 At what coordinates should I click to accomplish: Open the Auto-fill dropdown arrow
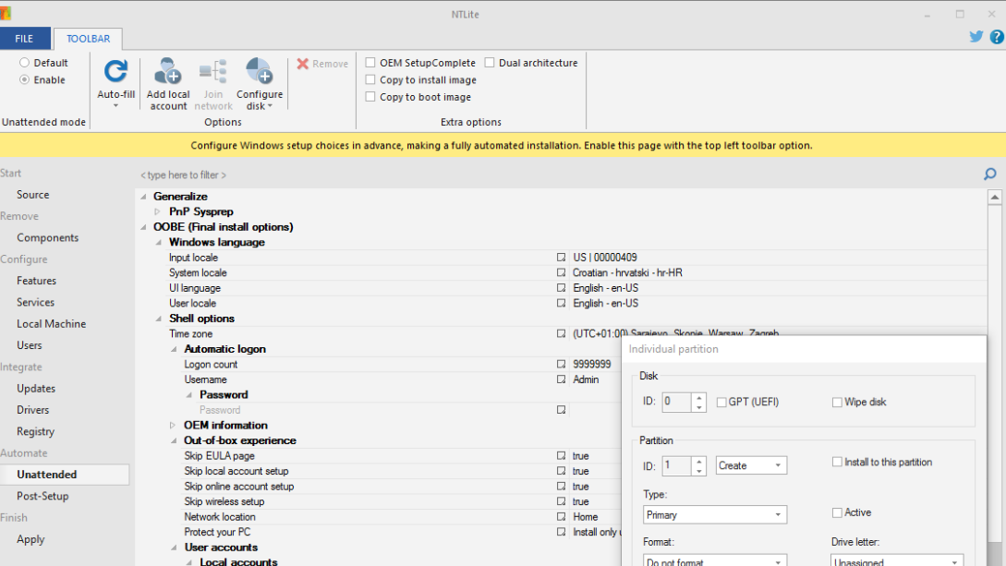[116, 106]
